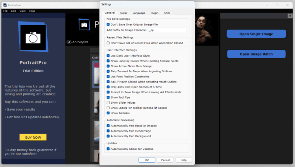295x167 pixels.
Task: Enable Don't Save List of Recent Files
Action: (108, 43)
